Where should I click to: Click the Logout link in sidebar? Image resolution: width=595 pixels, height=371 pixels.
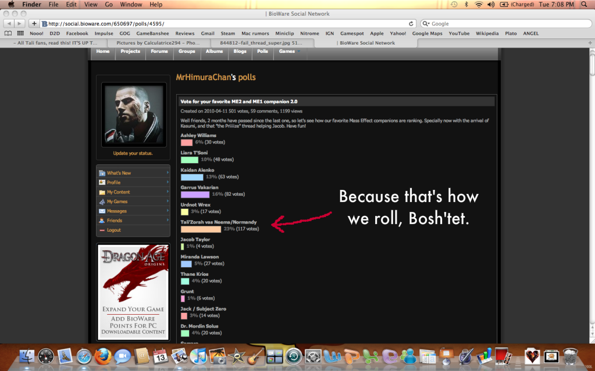click(113, 230)
